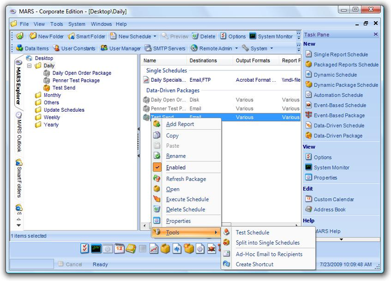Click Delete in the toolbar
This screenshot has height=281, width=391.
(203, 36)
